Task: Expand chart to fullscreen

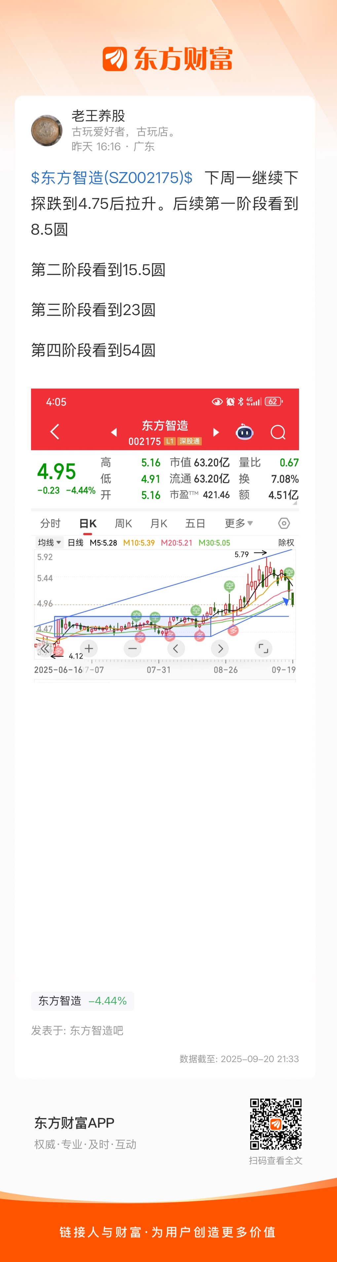Action: click(x=263, y=649)
